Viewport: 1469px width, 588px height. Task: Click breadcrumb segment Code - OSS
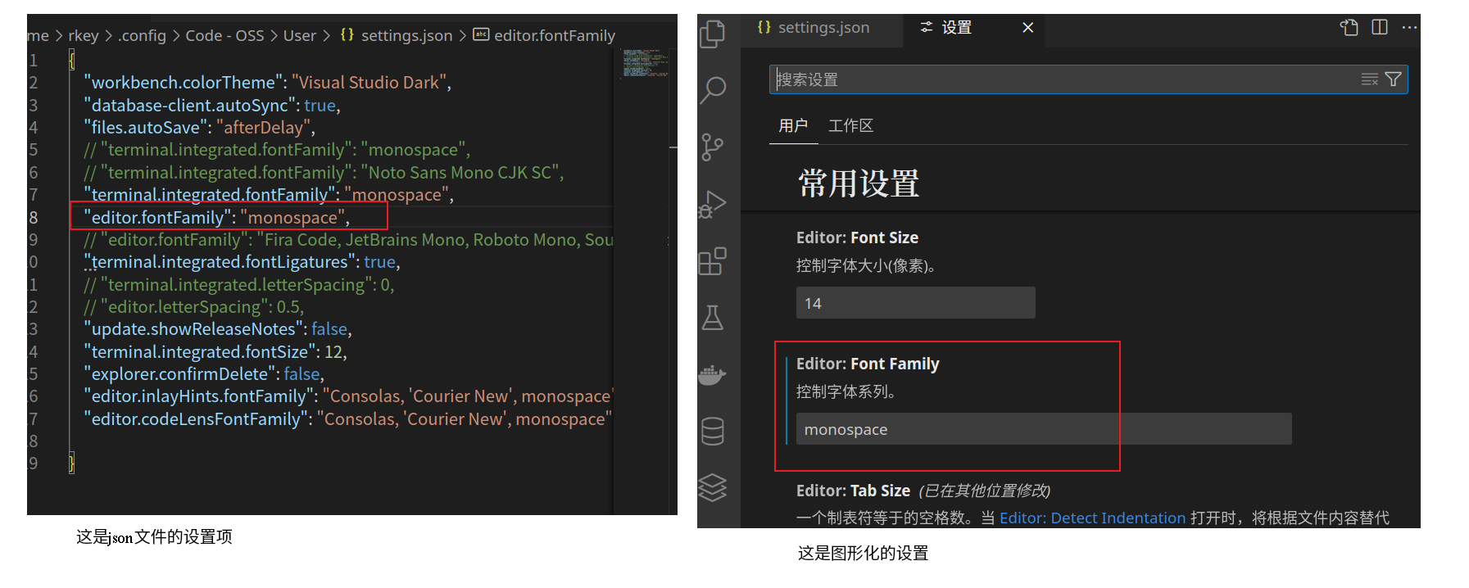click(x=224, y=35)
